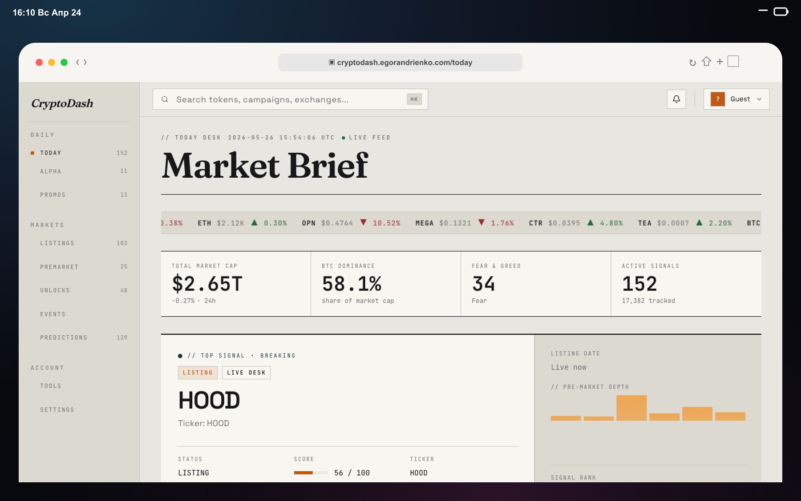This screenshot has height=501, width=801.
Task: Click the "Ticker: HOOD" subtitle
Action: pyautogui.click(x=203, y=424)
